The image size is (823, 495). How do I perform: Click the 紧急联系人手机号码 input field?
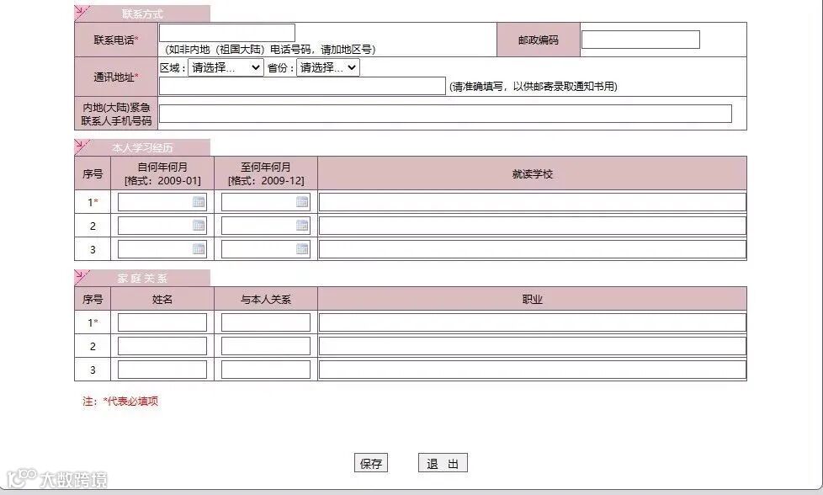446,114
